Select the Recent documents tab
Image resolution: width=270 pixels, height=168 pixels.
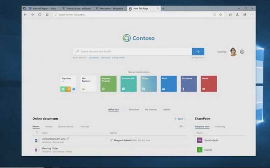[x=36, y=127]
